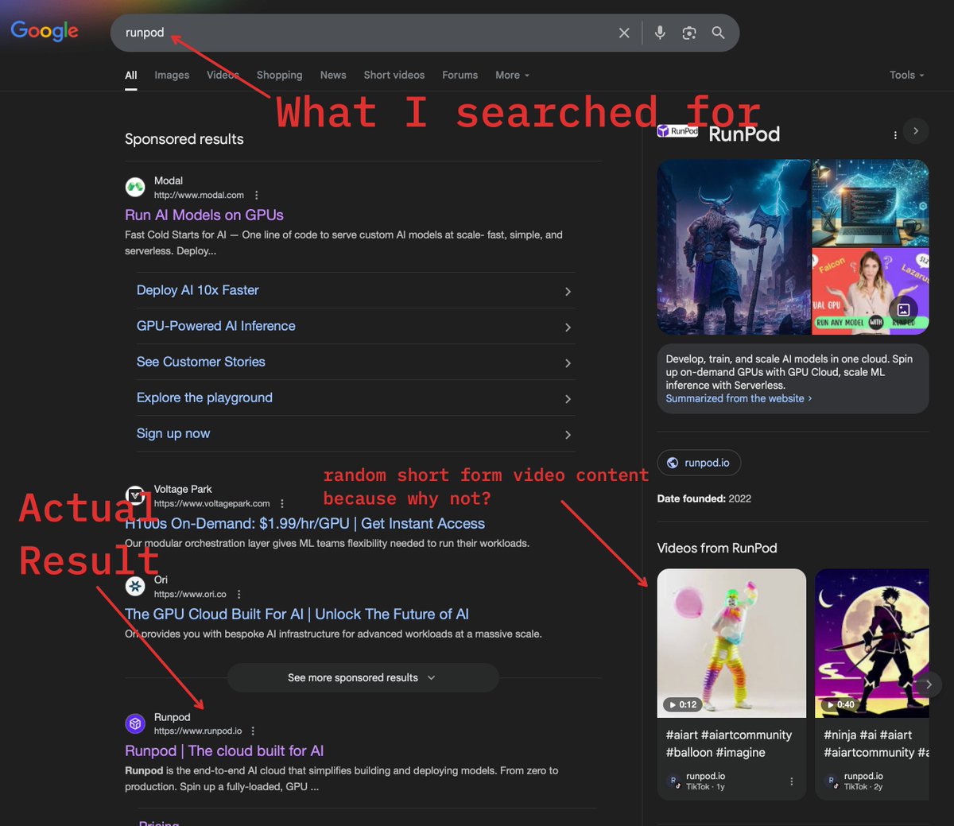Open the More search filters dropdown
This screenshot has width=954, height=826.
tap(512, 75)
